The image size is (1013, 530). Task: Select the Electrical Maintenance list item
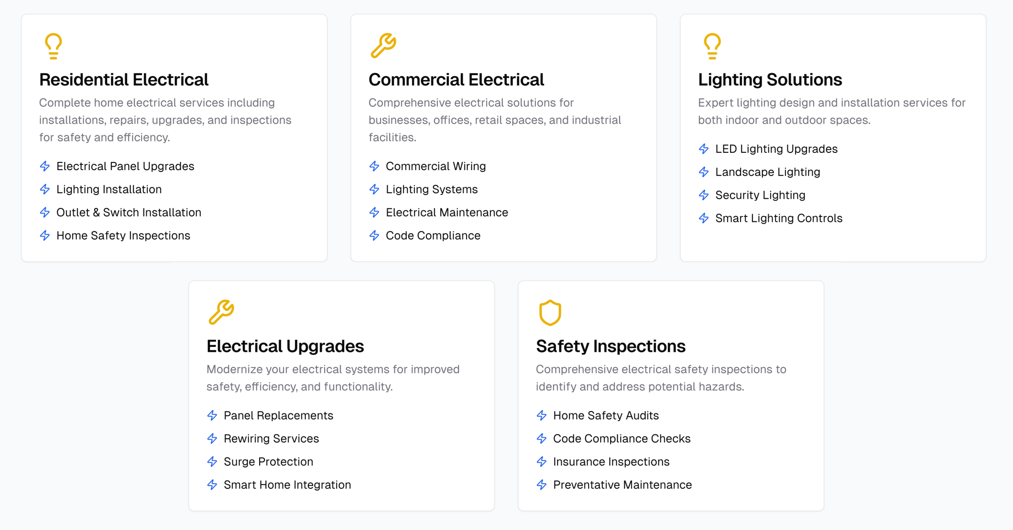point(447,212)
